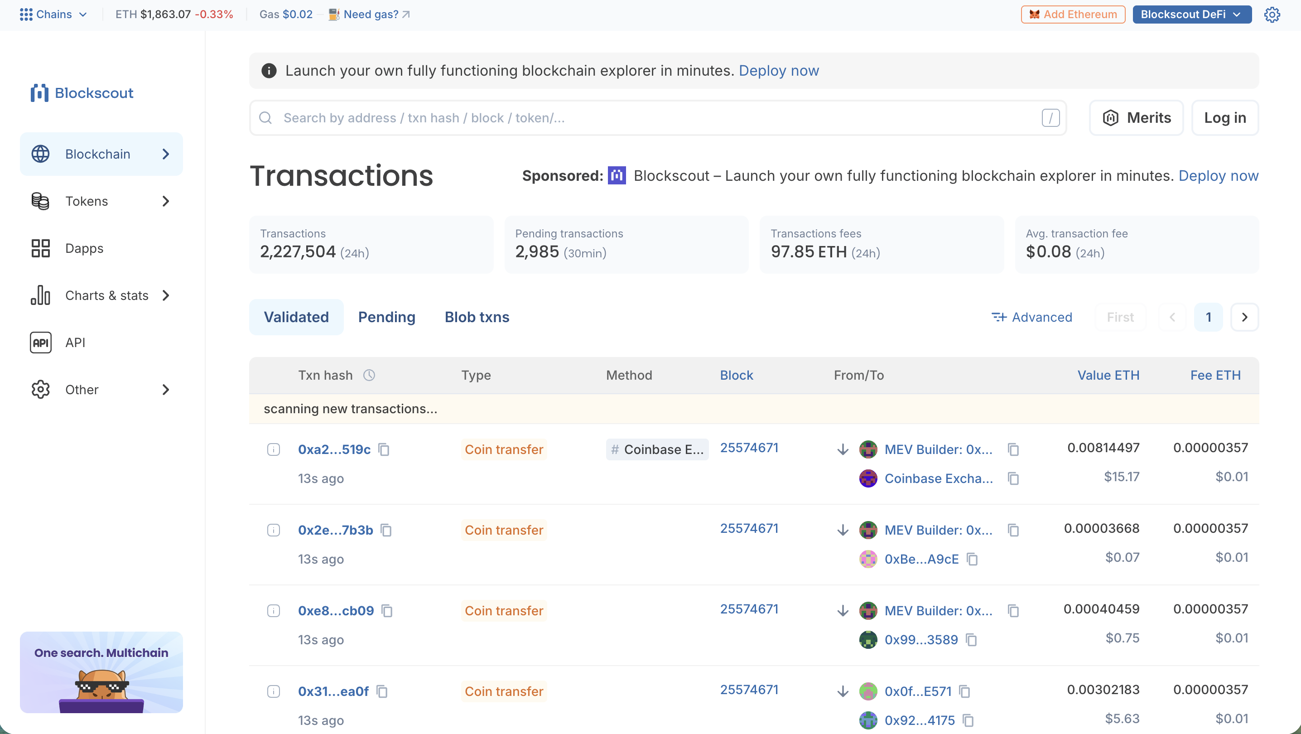Image resolution: width=1301 pixels, height=734 pixels.
Task: Copy address 0x92...4175
Action: pyautogui.click(x=968, y=720)
